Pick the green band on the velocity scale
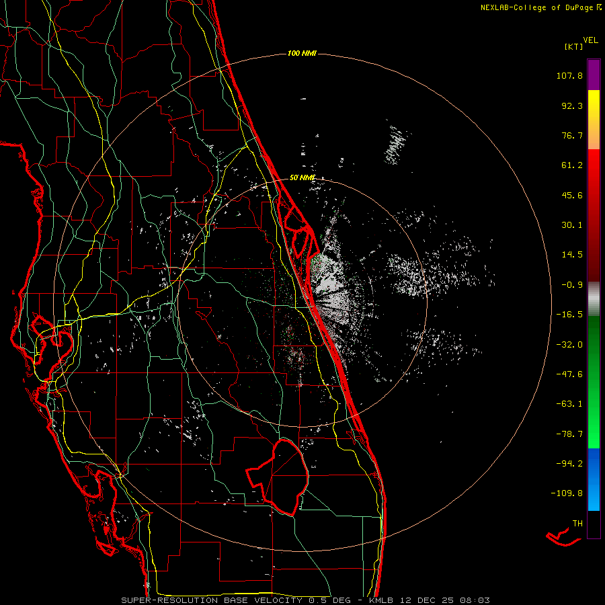 tap(594, 382)
